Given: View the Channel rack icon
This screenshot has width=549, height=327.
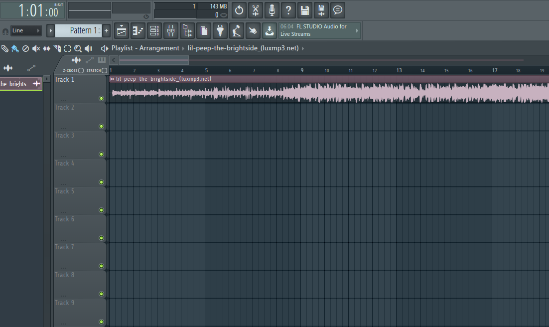Looking at the screenshot, I should click(x=154, y=31).
